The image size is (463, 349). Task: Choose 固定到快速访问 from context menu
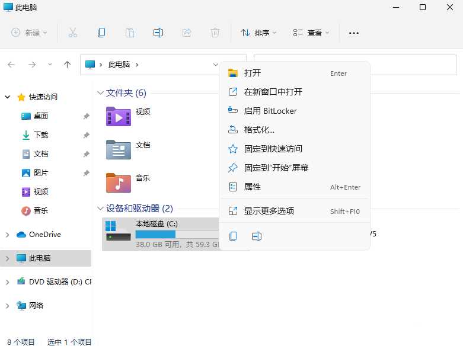click(295, 149)
